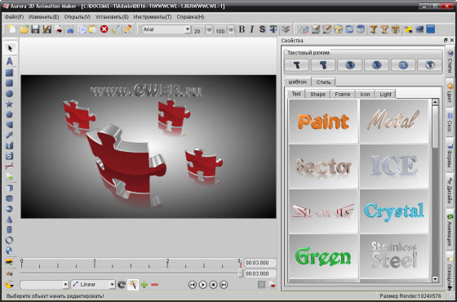Click the save floppy disk icon
457x302 pixels.
[35, 29]
